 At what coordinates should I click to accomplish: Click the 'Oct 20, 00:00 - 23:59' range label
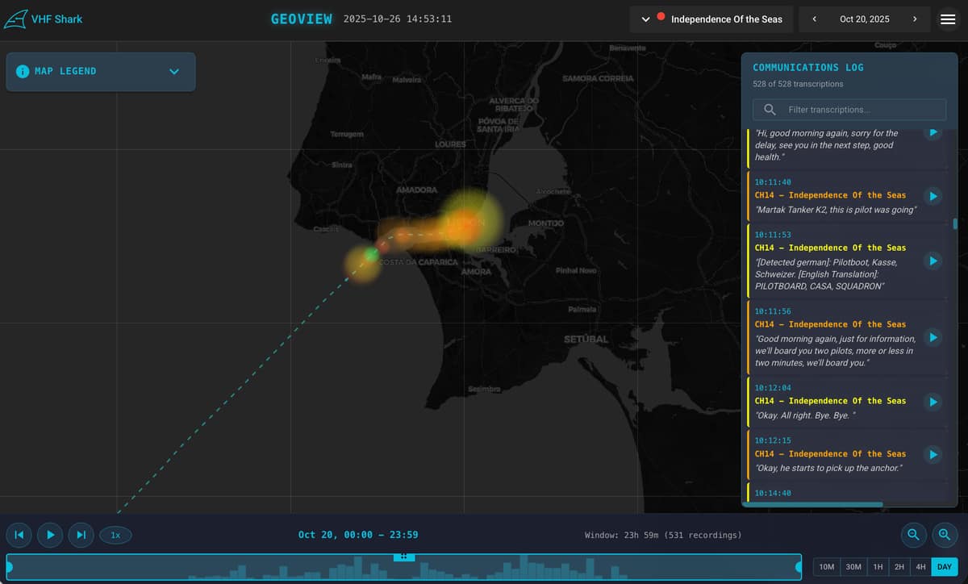(358, 535)
